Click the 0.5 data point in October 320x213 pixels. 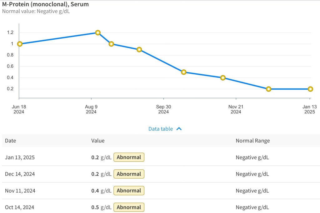click(184, 72)
